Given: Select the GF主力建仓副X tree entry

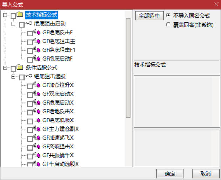Looking at the screenshot, I should click(x=61, y=129).
